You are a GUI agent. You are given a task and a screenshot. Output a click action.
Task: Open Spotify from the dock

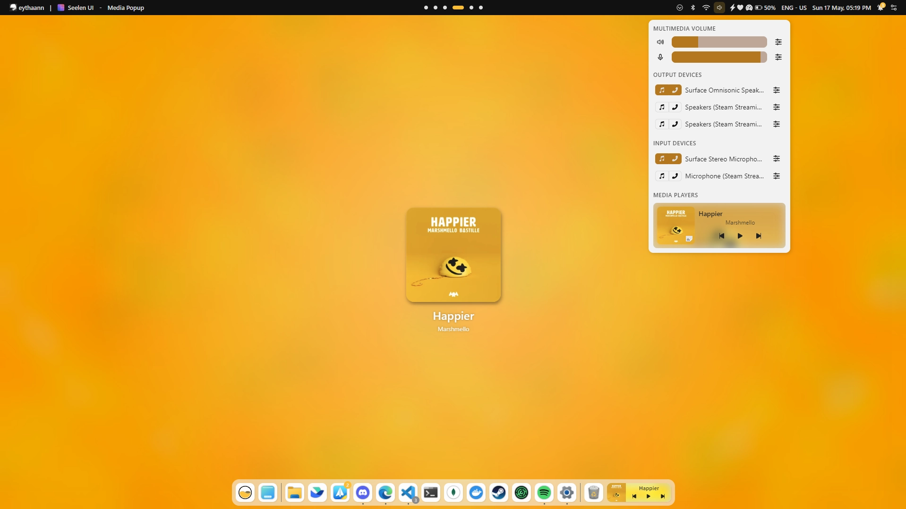(x=544, y=492)
